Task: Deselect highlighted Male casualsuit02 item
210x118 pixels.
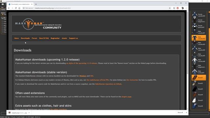Action: (x=199, y=38)
